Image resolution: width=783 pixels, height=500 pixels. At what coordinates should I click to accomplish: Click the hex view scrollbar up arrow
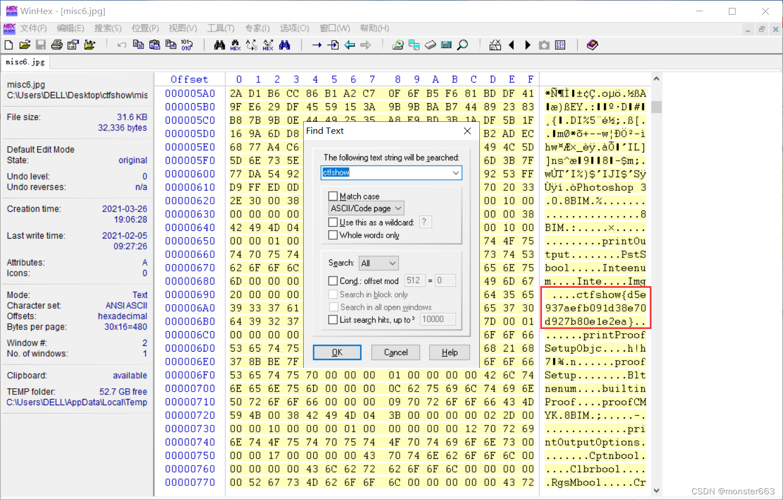[656, 79]
